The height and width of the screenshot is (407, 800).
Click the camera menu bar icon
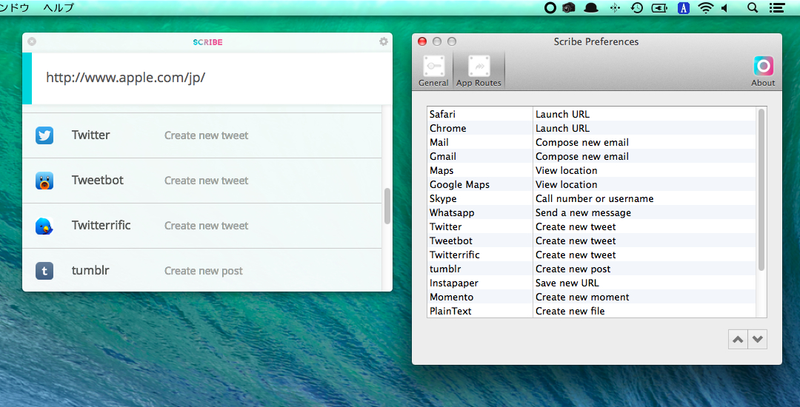tap(569, 7)
